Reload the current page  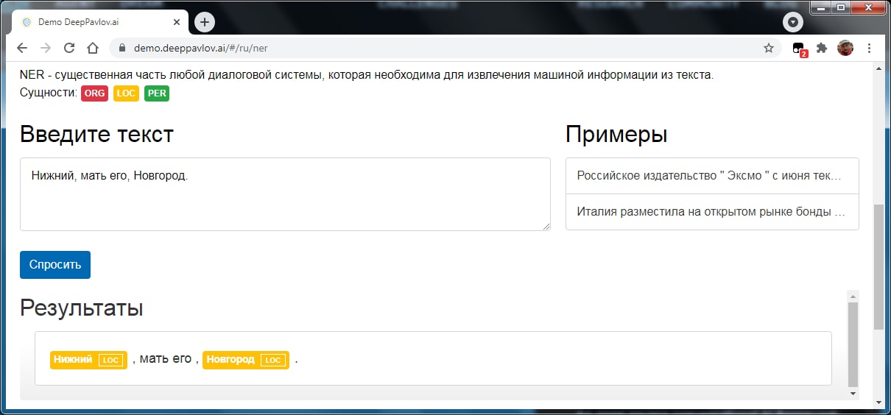pyautogui.click(x=69, y=48)
